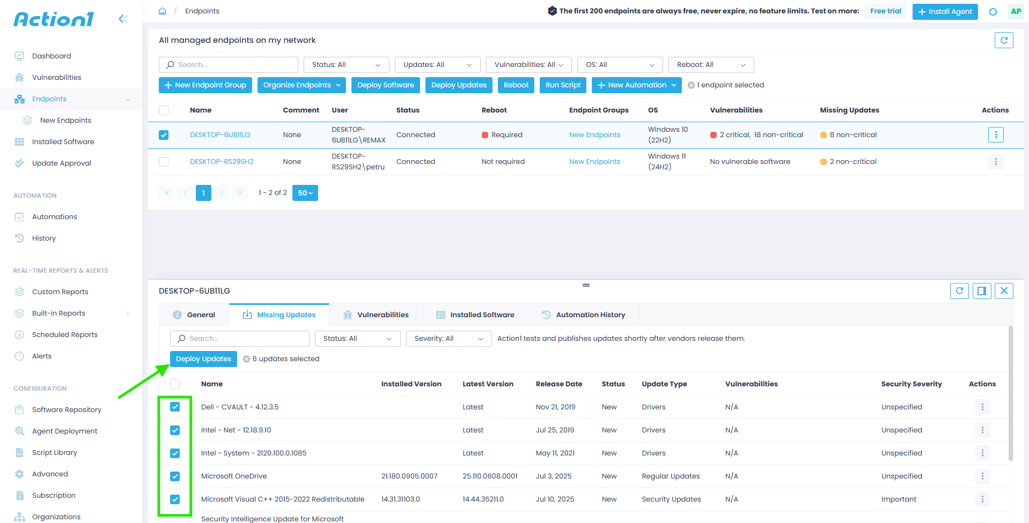
Task: Select the DESKTOP-RS29SH2 endpoint checkbox
Action: 164,162
